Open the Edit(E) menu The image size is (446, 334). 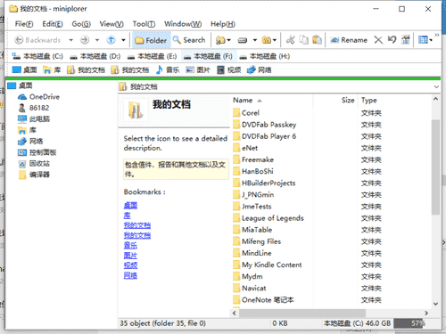tap(53, 24)
